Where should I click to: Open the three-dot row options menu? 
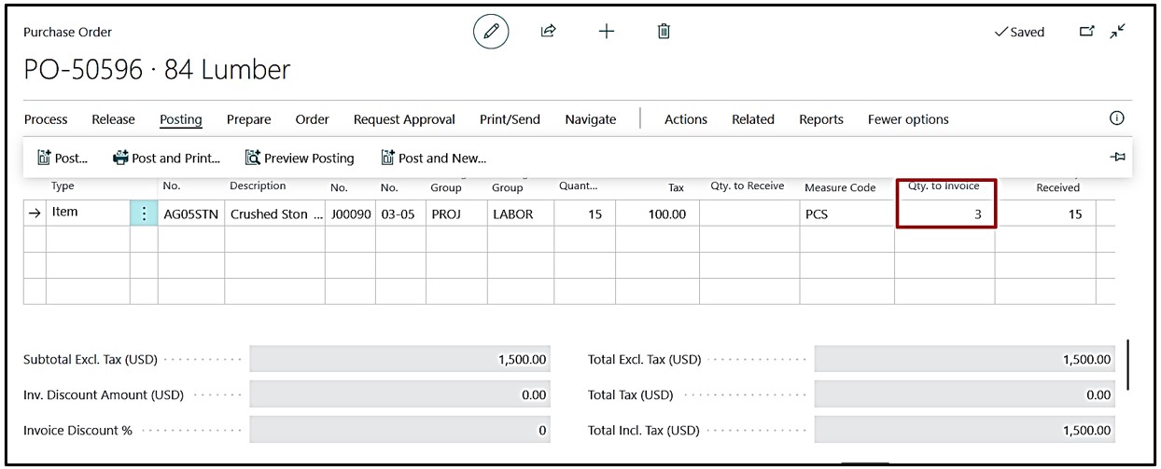[x=144, y=214]
